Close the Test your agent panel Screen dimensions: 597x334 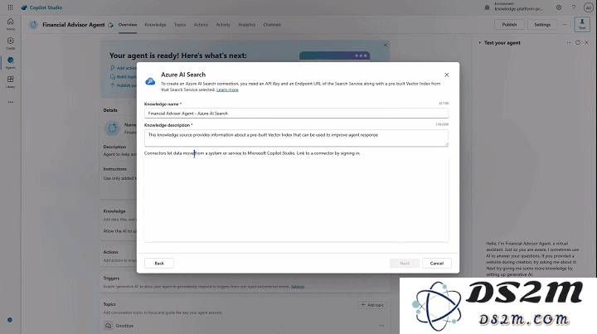587,42
